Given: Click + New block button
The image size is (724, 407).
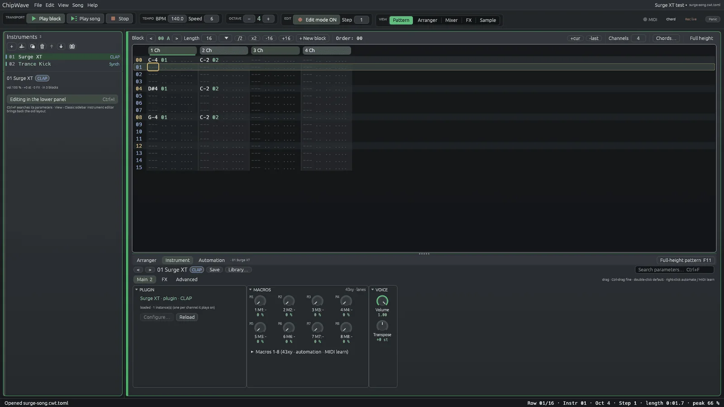Looking at the screenshot, I should (312, 38).
